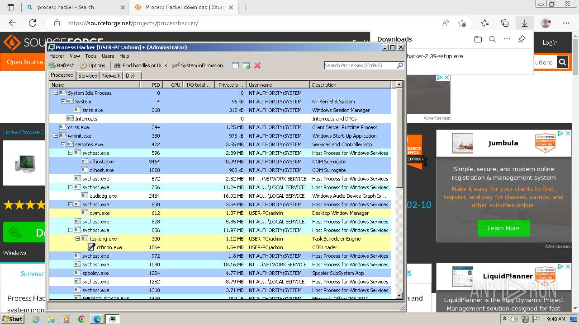This screenshot has width=579, height=325.
Task: Collapse svchost.exe PID 856 node
Action: (x=71, y=230)
